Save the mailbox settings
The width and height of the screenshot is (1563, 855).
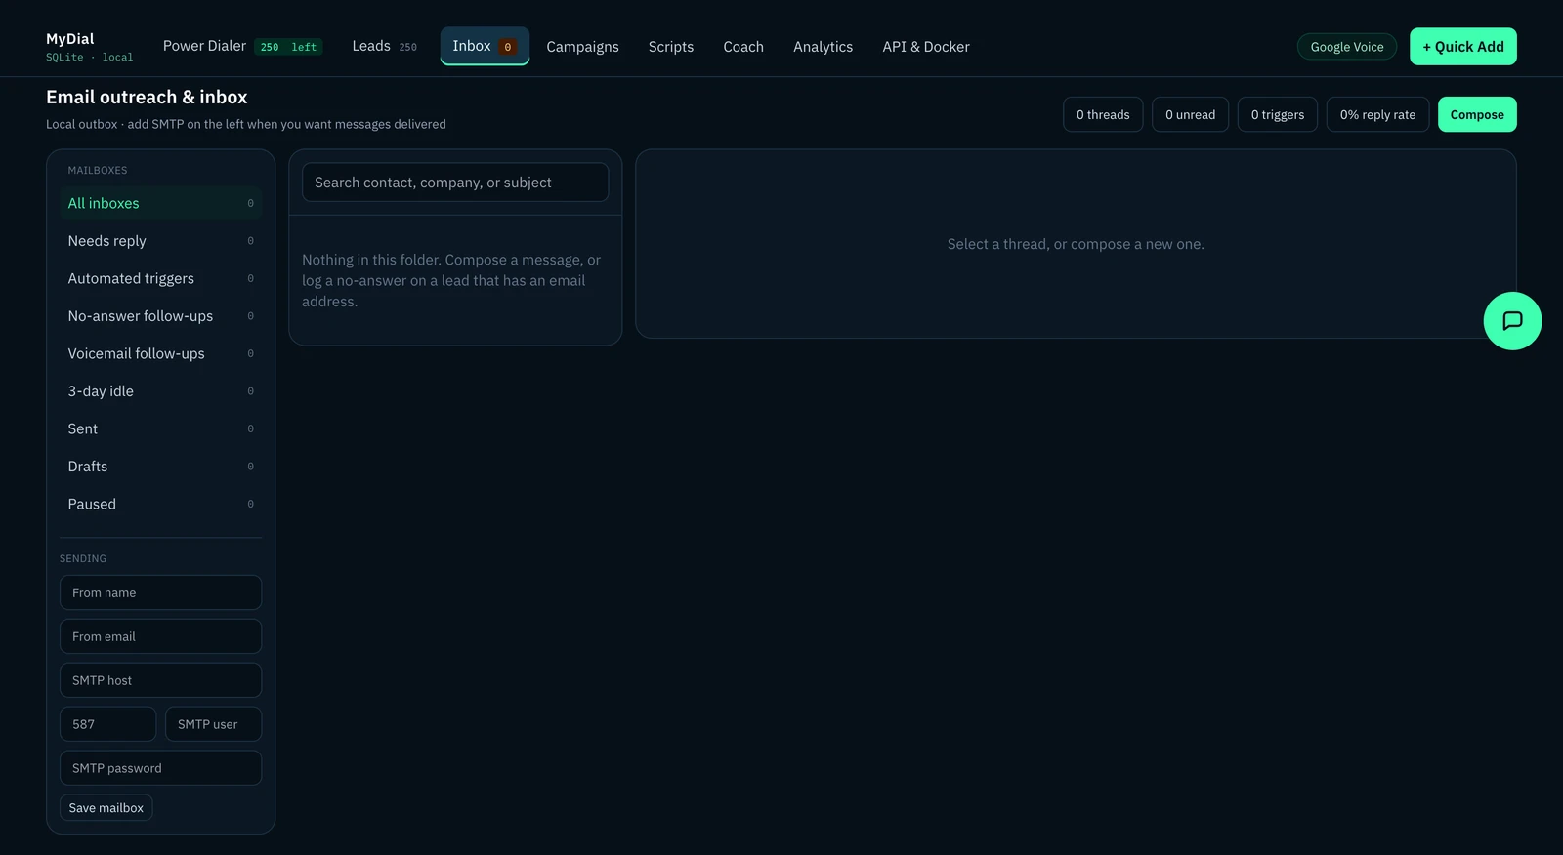click(106, 808)
